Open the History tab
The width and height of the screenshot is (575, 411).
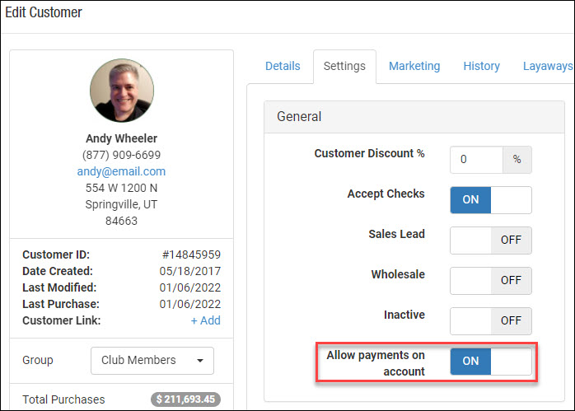tap(481, 66)
